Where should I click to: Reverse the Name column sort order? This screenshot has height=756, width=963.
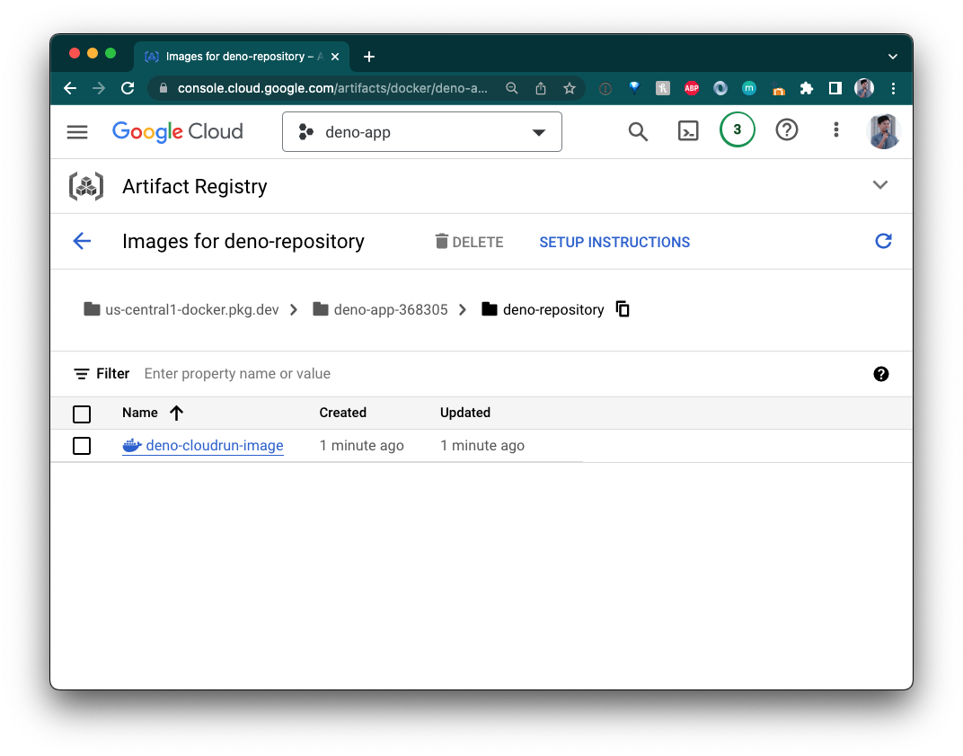(x=176, y=413)
